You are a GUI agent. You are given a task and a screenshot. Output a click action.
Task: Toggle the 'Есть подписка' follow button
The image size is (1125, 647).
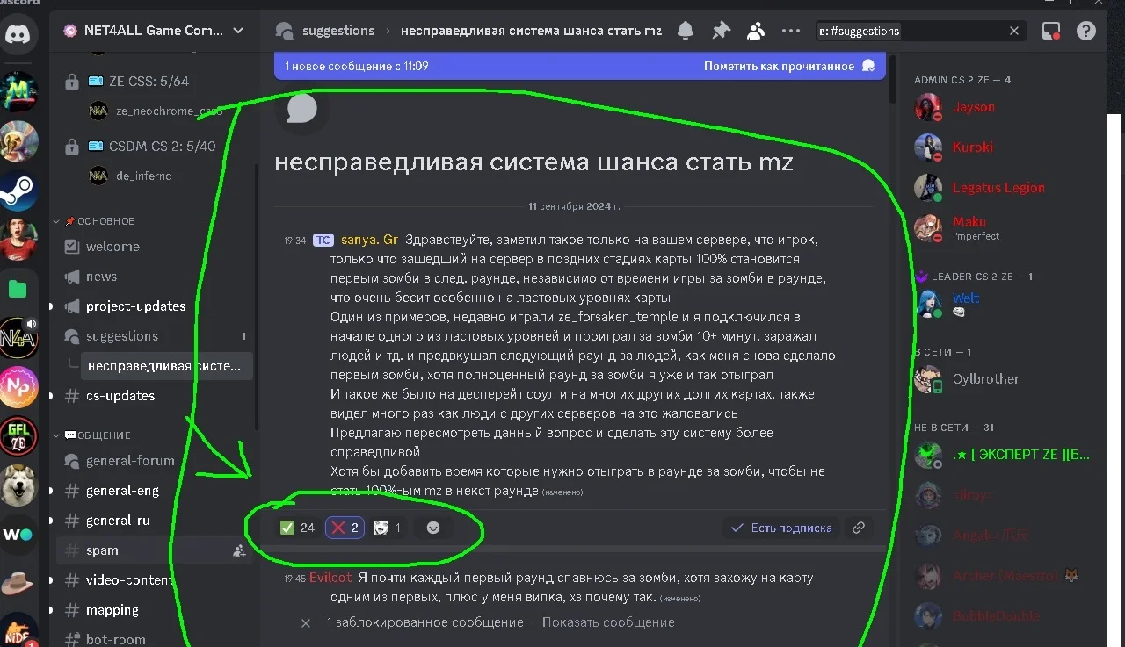pos(781,528)
